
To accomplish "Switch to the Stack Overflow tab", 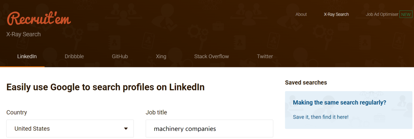I will click(212, 56).
